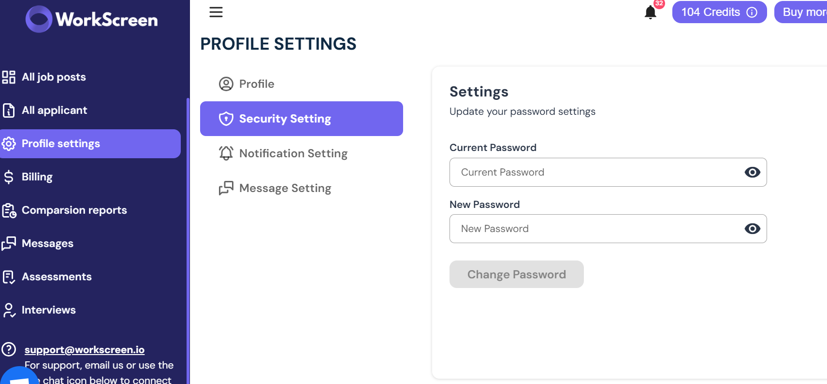Click the sidebar vertical scrollbar
The image size is (827, 384).
188,241
